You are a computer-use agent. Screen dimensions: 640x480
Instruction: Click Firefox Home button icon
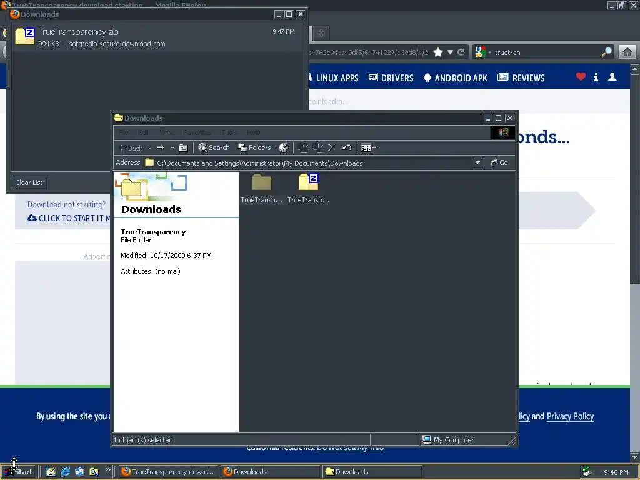click(627, 52)
